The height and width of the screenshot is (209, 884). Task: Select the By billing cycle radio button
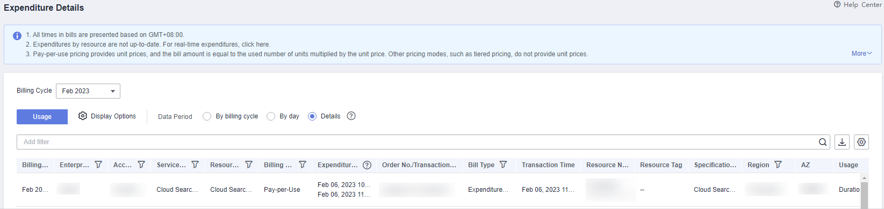(x=207, y=116)
